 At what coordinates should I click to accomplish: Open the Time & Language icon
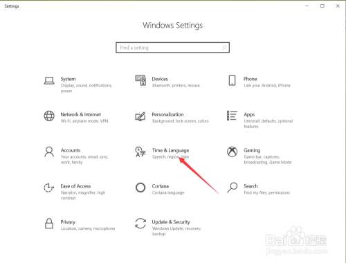click(x=140, y=152)
